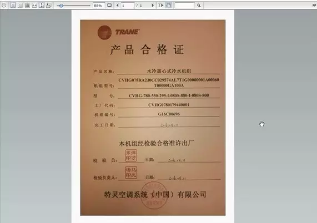
Task: Select the text selection cursor tool
Action: (x=161, y=6)
